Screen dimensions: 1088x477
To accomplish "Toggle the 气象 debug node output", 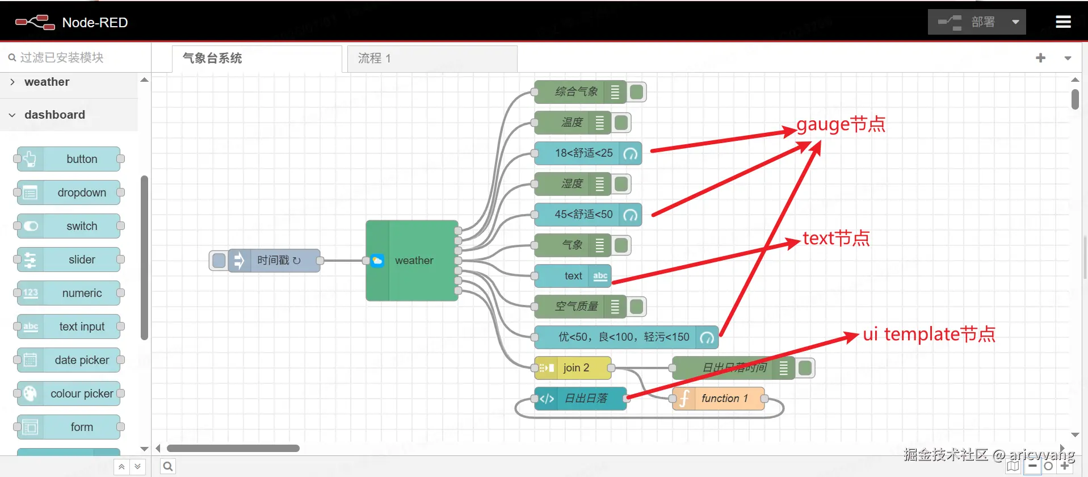I will click(x=621, y=245).
